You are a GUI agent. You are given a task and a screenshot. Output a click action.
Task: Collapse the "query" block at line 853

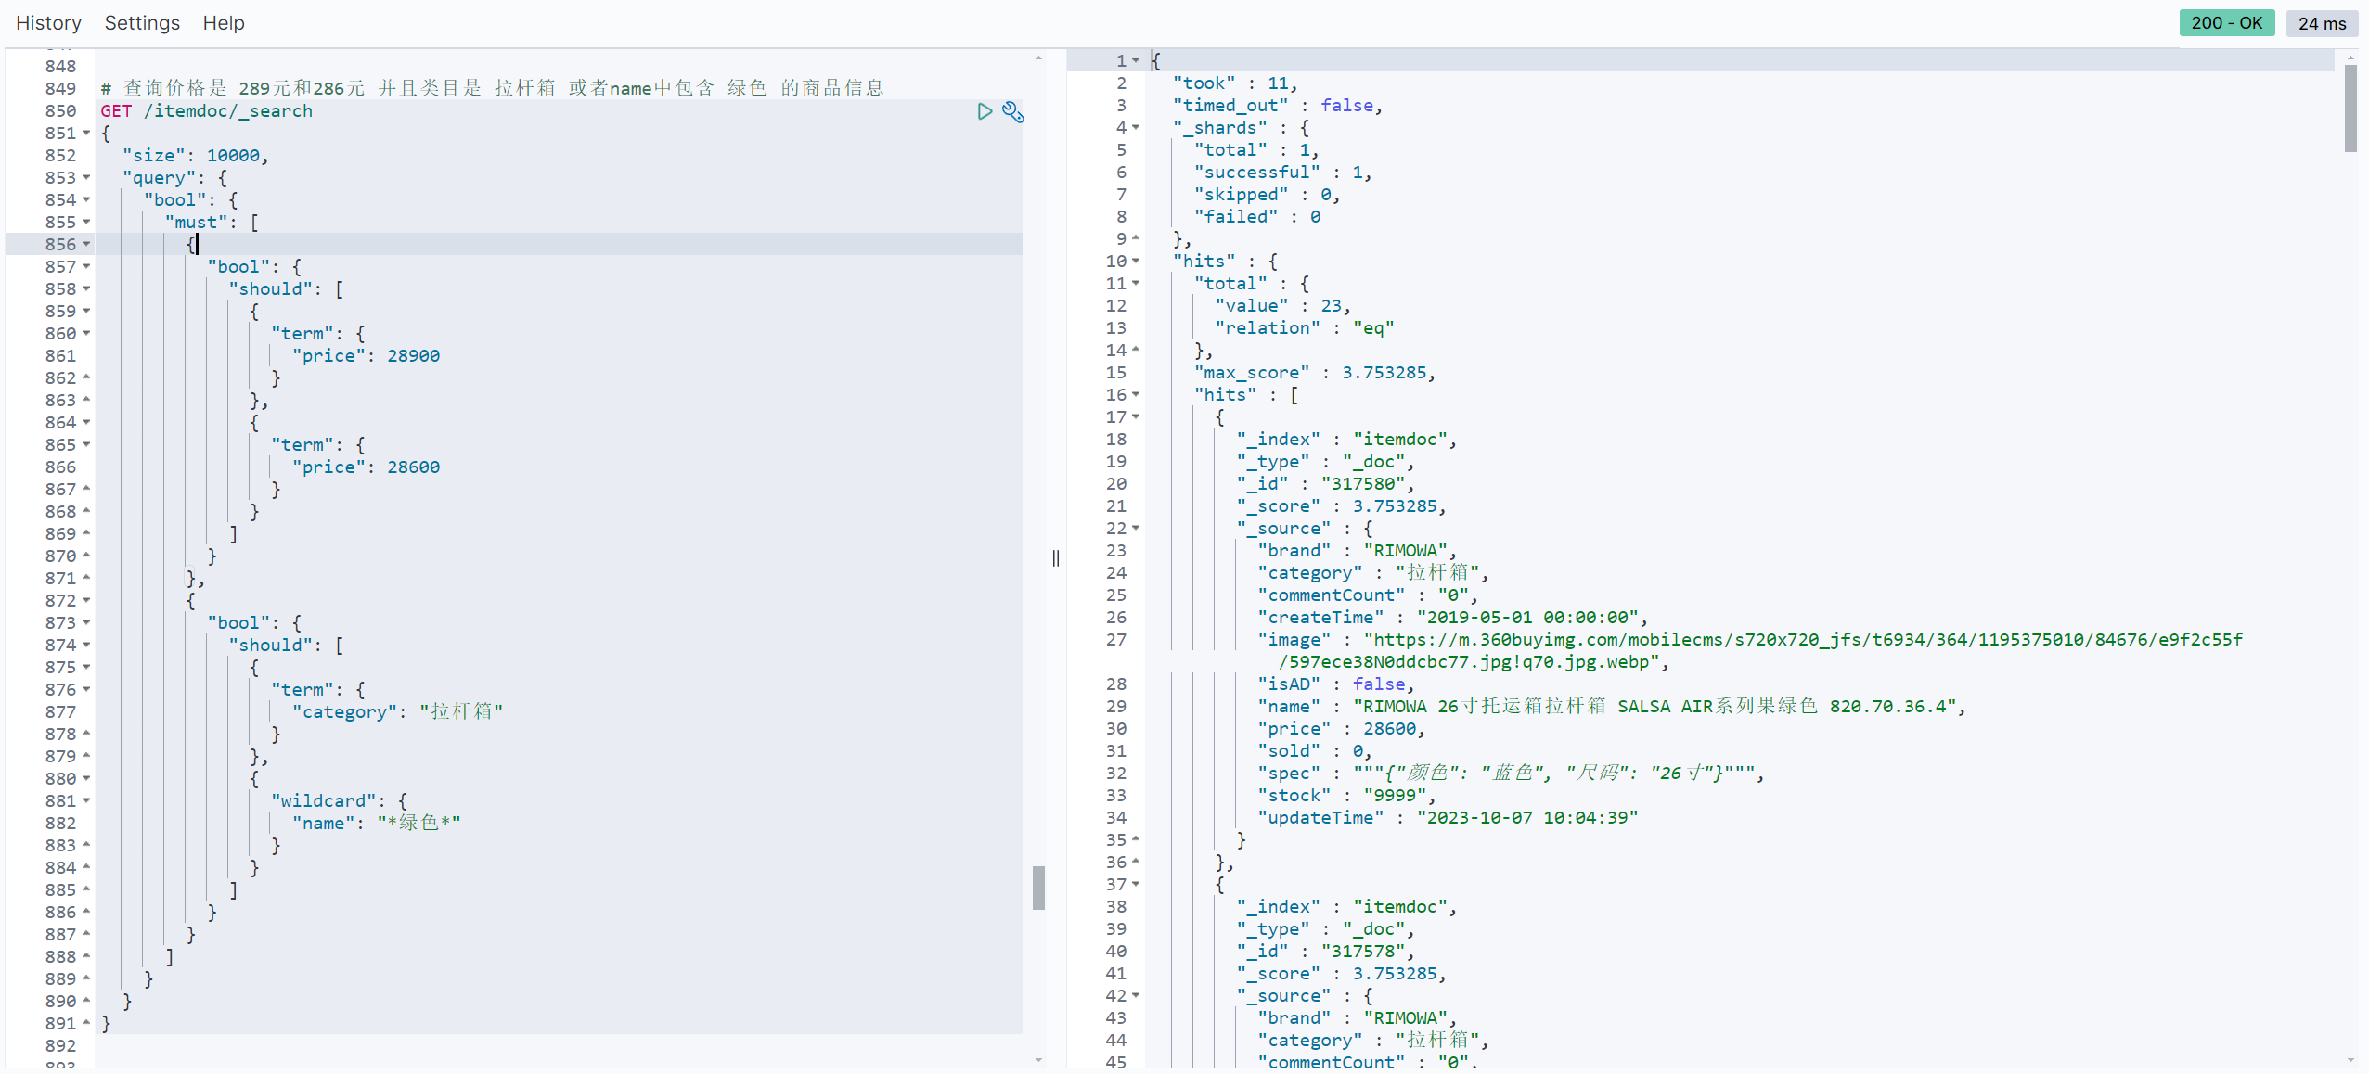click(x=86, y=177)
